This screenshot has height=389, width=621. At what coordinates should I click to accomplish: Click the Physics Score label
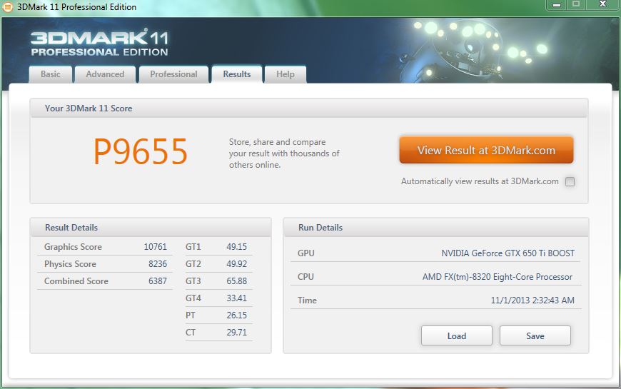click(x=70, y=264)
